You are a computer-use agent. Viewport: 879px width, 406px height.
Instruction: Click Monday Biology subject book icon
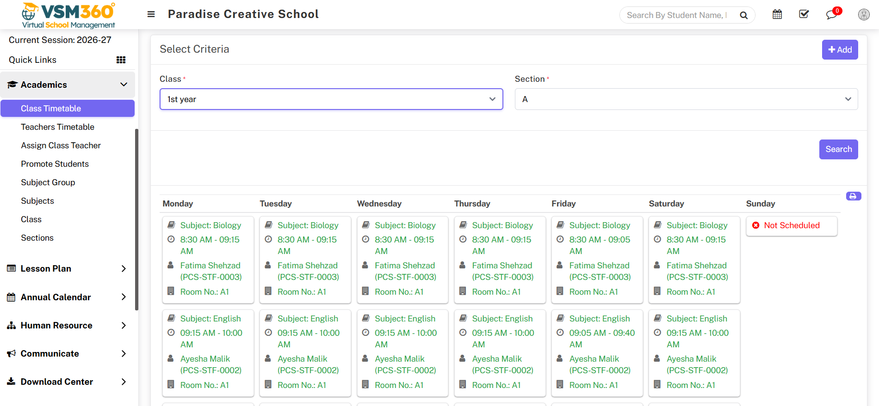pyautogui.click(x=171, y=225)
